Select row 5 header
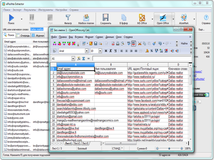214x160 pixels. pos(53,85)
